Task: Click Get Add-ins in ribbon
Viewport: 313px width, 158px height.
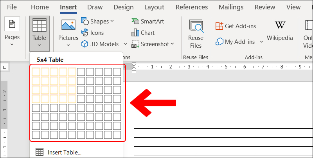Action: (x=236, y=26)
